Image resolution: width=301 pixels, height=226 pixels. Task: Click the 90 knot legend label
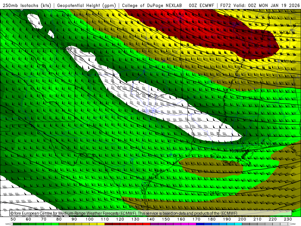pos(74,219)
